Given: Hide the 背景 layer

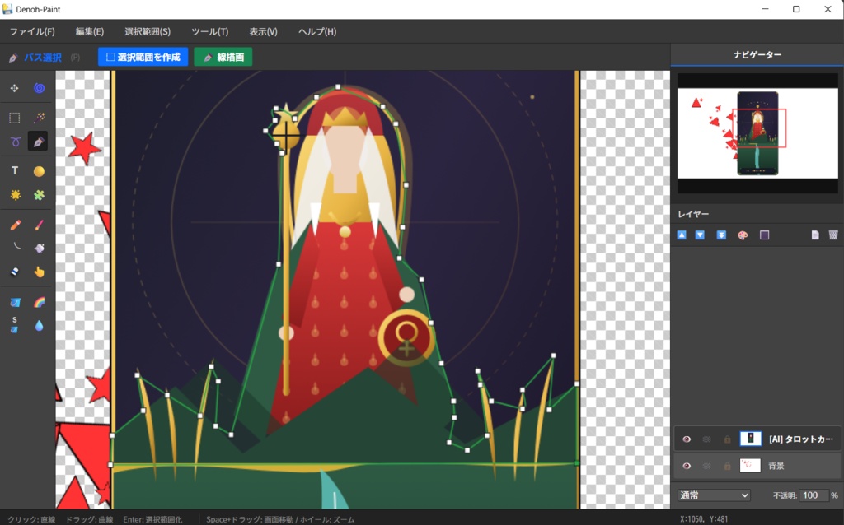Looking at the screenshot, I should pyautogui.click(x=687, y=466).
